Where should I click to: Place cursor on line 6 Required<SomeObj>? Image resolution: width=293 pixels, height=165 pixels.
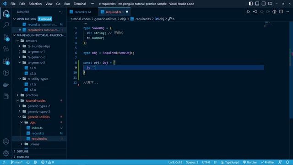pos(119,53)
